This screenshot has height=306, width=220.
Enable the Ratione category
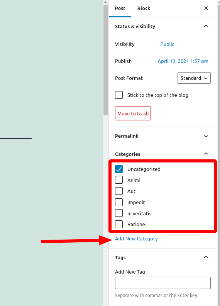(x=119, y=224)
